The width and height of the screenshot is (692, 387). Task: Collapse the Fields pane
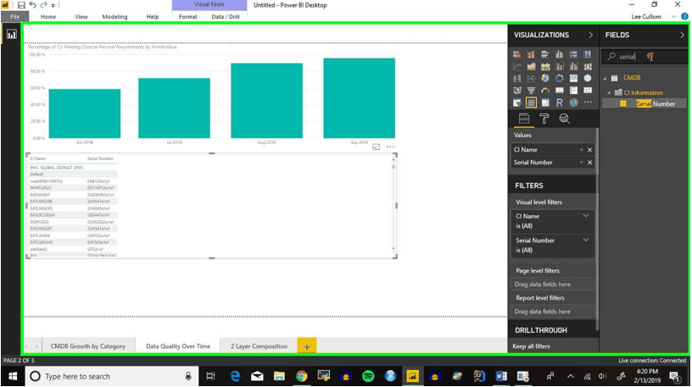[x=682, y=35]
